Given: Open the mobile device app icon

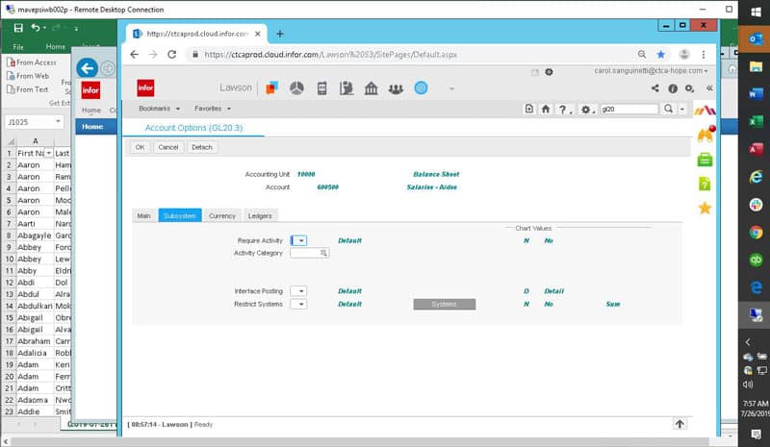Looking at the screenshot, I should pyautogui.click(x=322, y=88).
